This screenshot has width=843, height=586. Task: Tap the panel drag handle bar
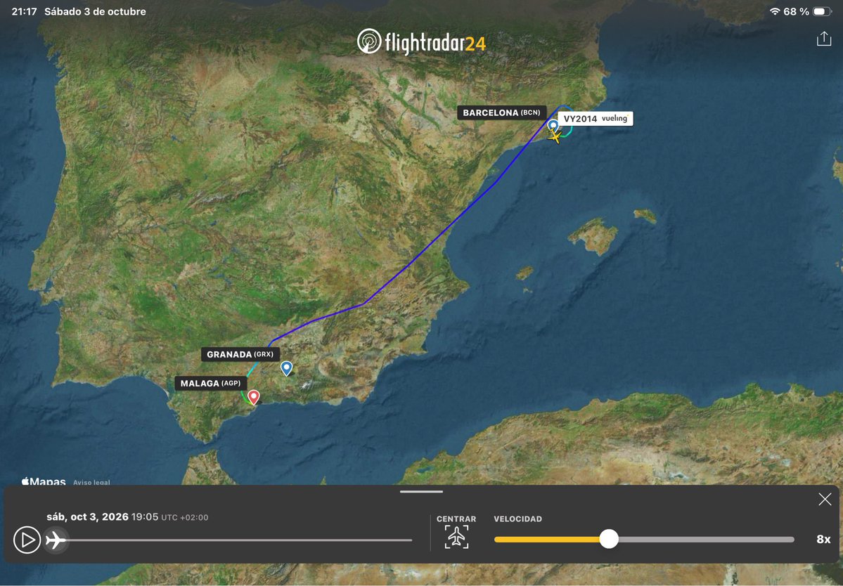pyautogui.click(x=422, y=491)
